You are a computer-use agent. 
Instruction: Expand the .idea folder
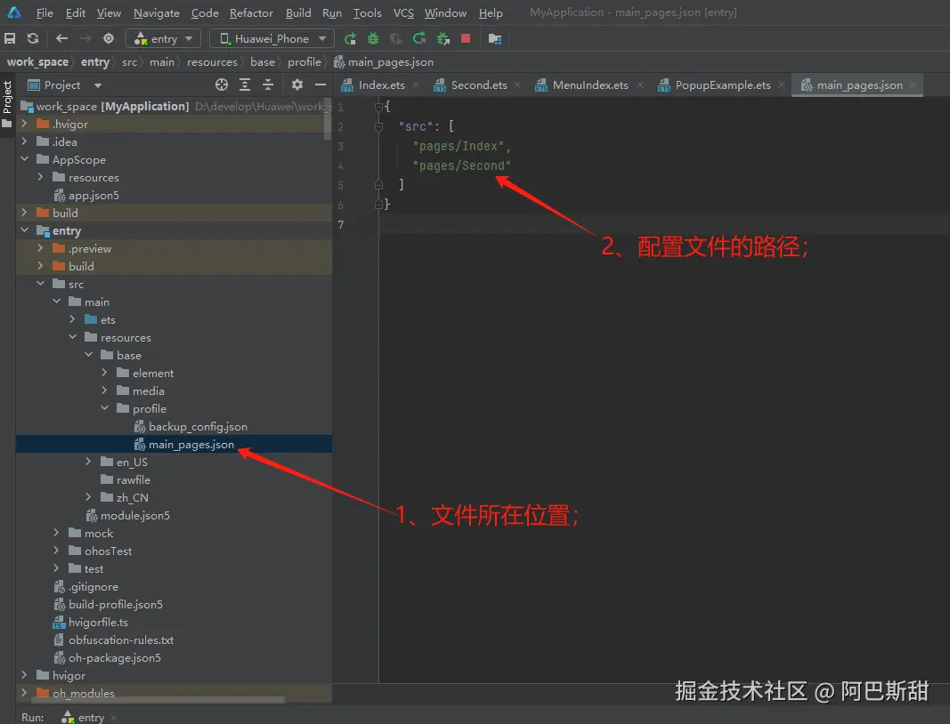click(x=24, y=141)
